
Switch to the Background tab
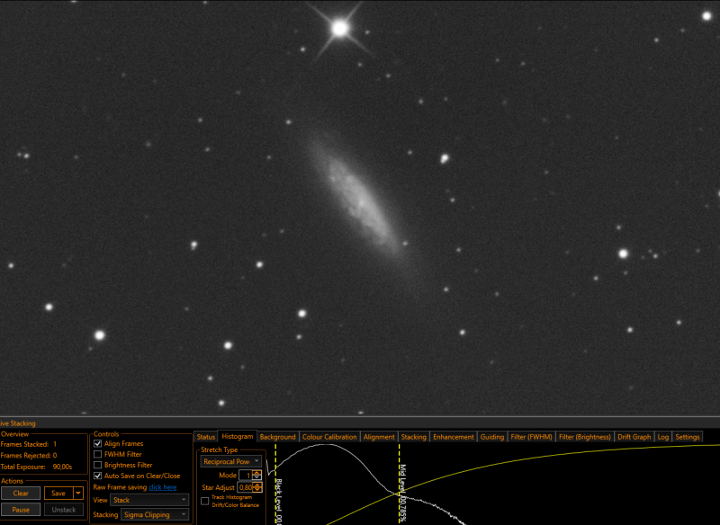pos(278,437)
